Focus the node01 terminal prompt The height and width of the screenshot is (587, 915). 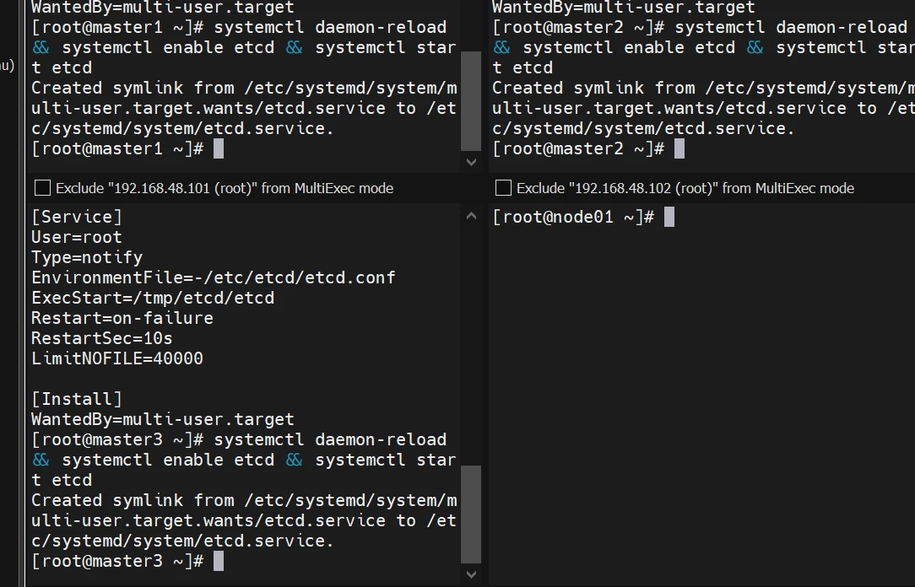(669, 217)
